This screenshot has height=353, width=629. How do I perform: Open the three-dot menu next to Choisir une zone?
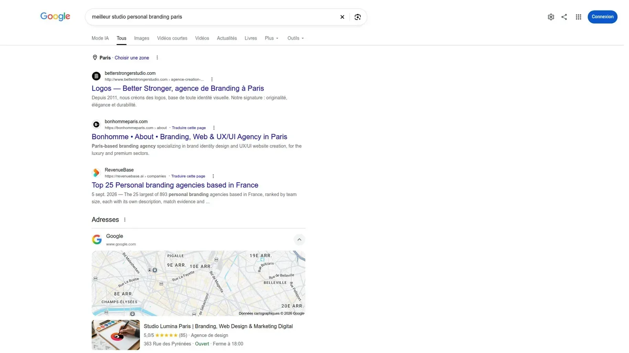pos(157,58)
